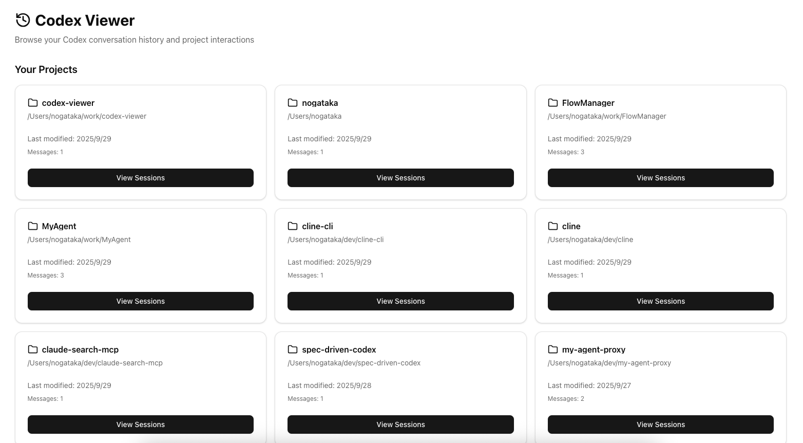Click the FlowManager project folder icon

pyautogui.click(x=553, y=103)
